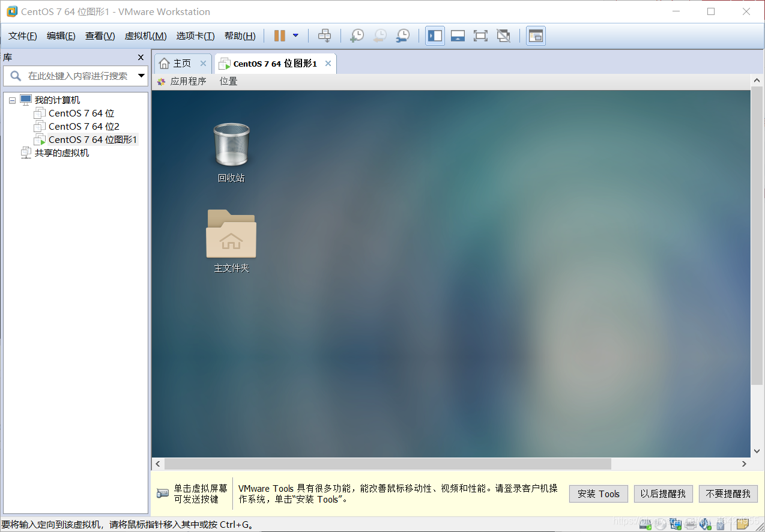765x532 pixels.
Task: Click the hard disk status icon
Action: (646, 525)
